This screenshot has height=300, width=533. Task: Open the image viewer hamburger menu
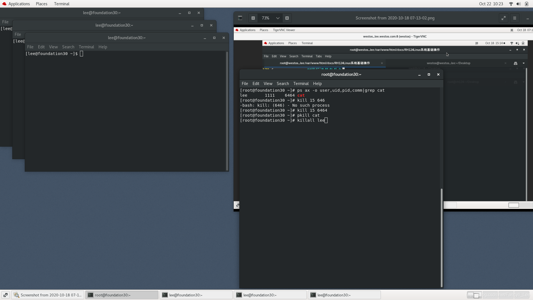pos(514,18)
